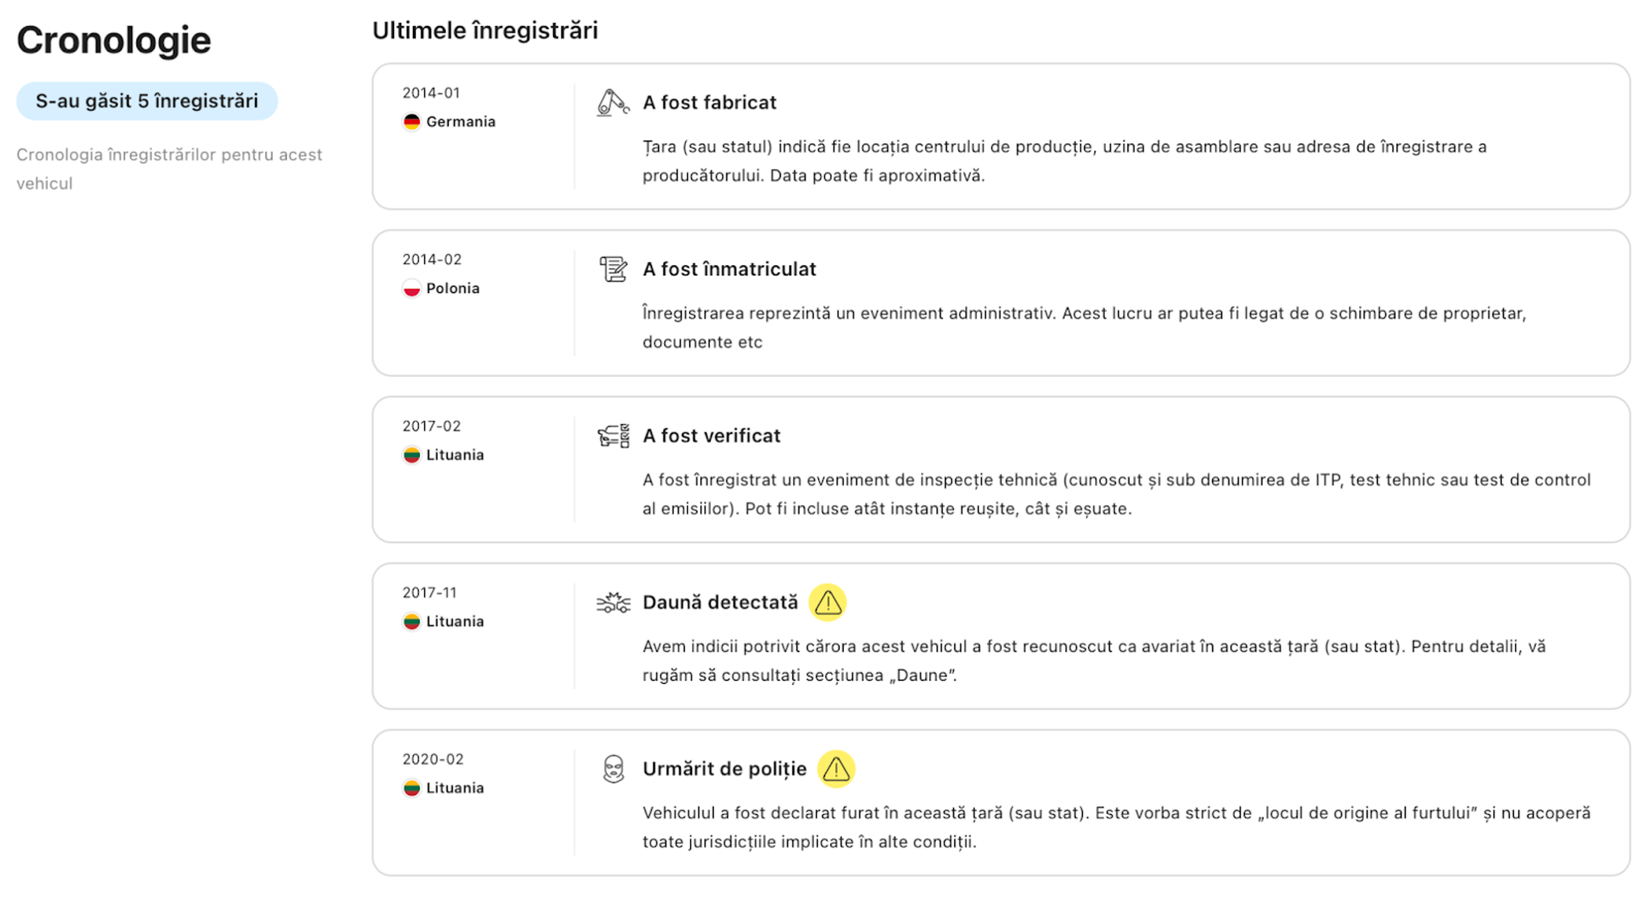Click the car crash damage icon
1650x898 pixels.
point(613,602)
